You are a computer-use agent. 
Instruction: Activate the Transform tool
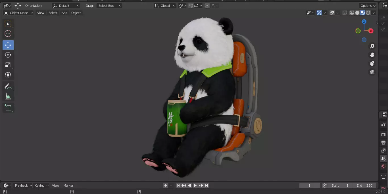point(8,75)
